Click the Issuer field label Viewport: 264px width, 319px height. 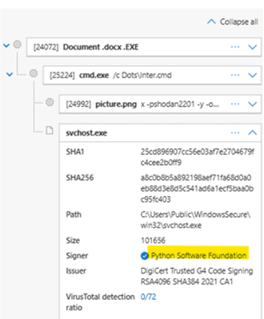[76, 271]
